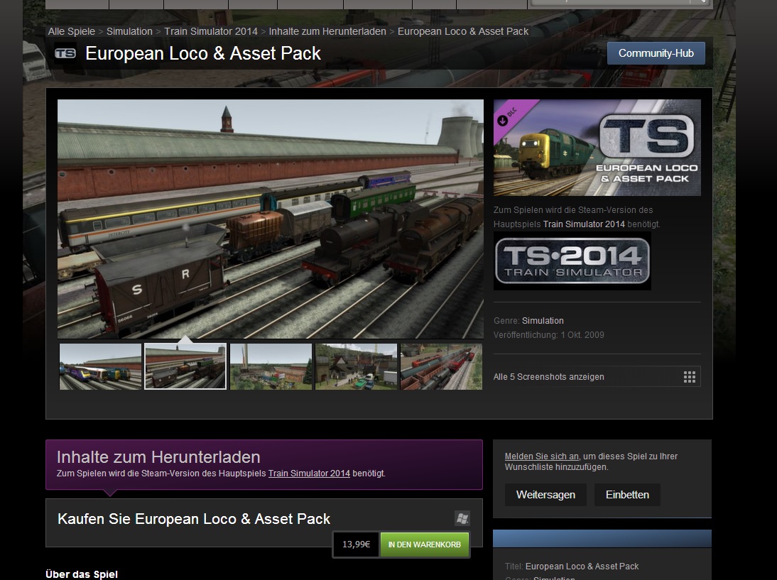Image resolution: width=777 pixels, height=580 pixels.
Task: Select the third thumbnail with factory chimney
Action: pos(271,366)
